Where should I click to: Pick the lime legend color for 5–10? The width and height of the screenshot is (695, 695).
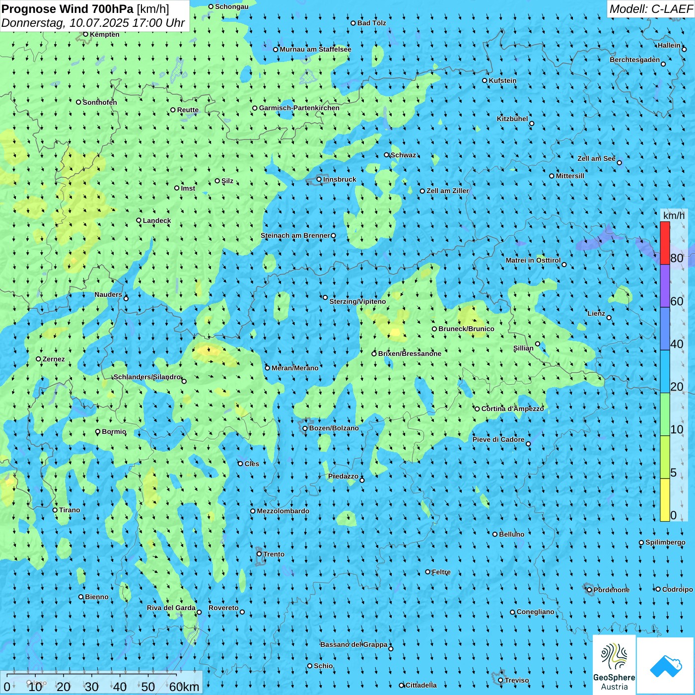point(665,457)
